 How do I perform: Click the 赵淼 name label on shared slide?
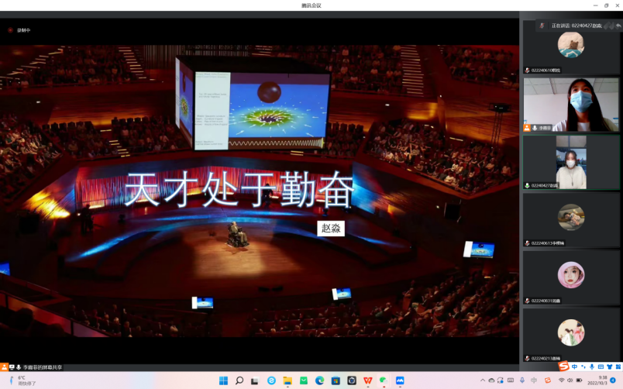(331, 229)
